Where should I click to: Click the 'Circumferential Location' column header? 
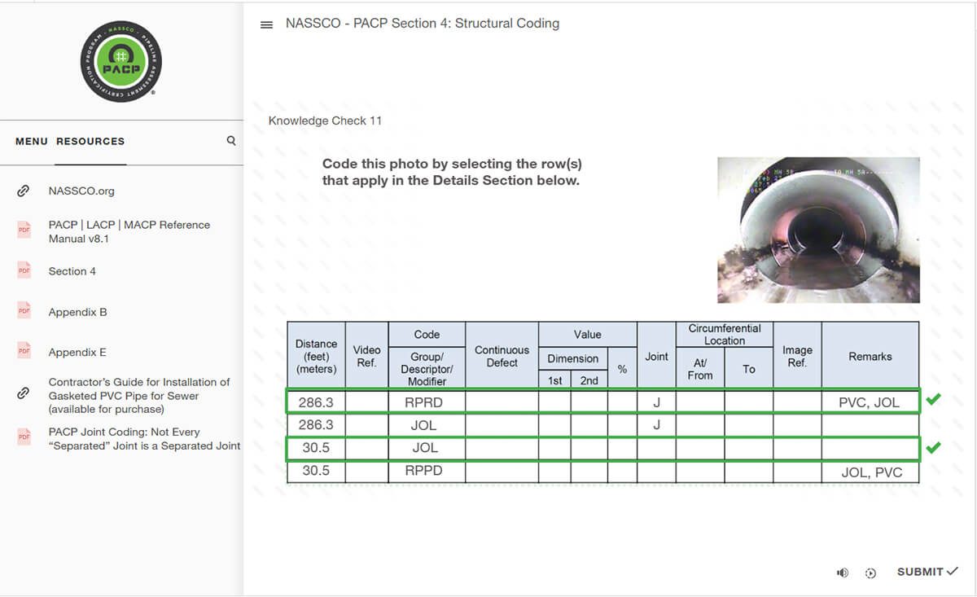[725, 334]
